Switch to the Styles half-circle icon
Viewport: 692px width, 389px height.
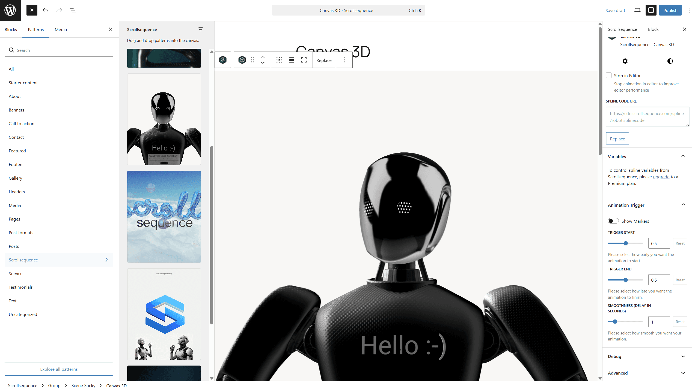point(670,61)
